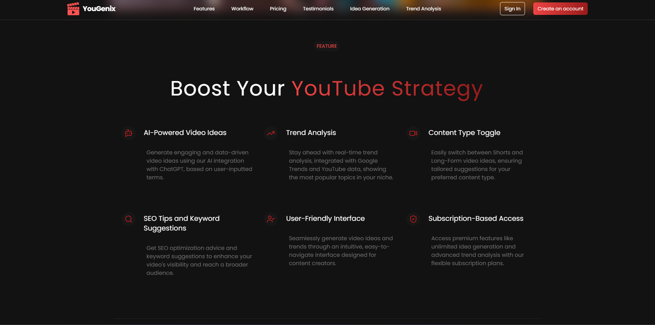Click the Sign In button
Screen dimensions: 655x325
pyautogui.click(x=512, y=9)
